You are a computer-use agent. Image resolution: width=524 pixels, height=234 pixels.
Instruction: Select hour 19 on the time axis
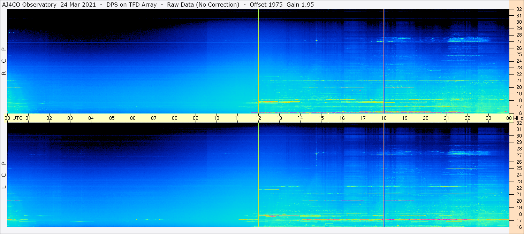coord(405,118)
